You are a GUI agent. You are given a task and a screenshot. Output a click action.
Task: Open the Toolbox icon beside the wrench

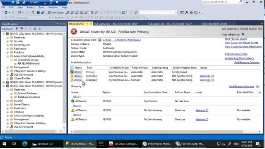[191, 12]
